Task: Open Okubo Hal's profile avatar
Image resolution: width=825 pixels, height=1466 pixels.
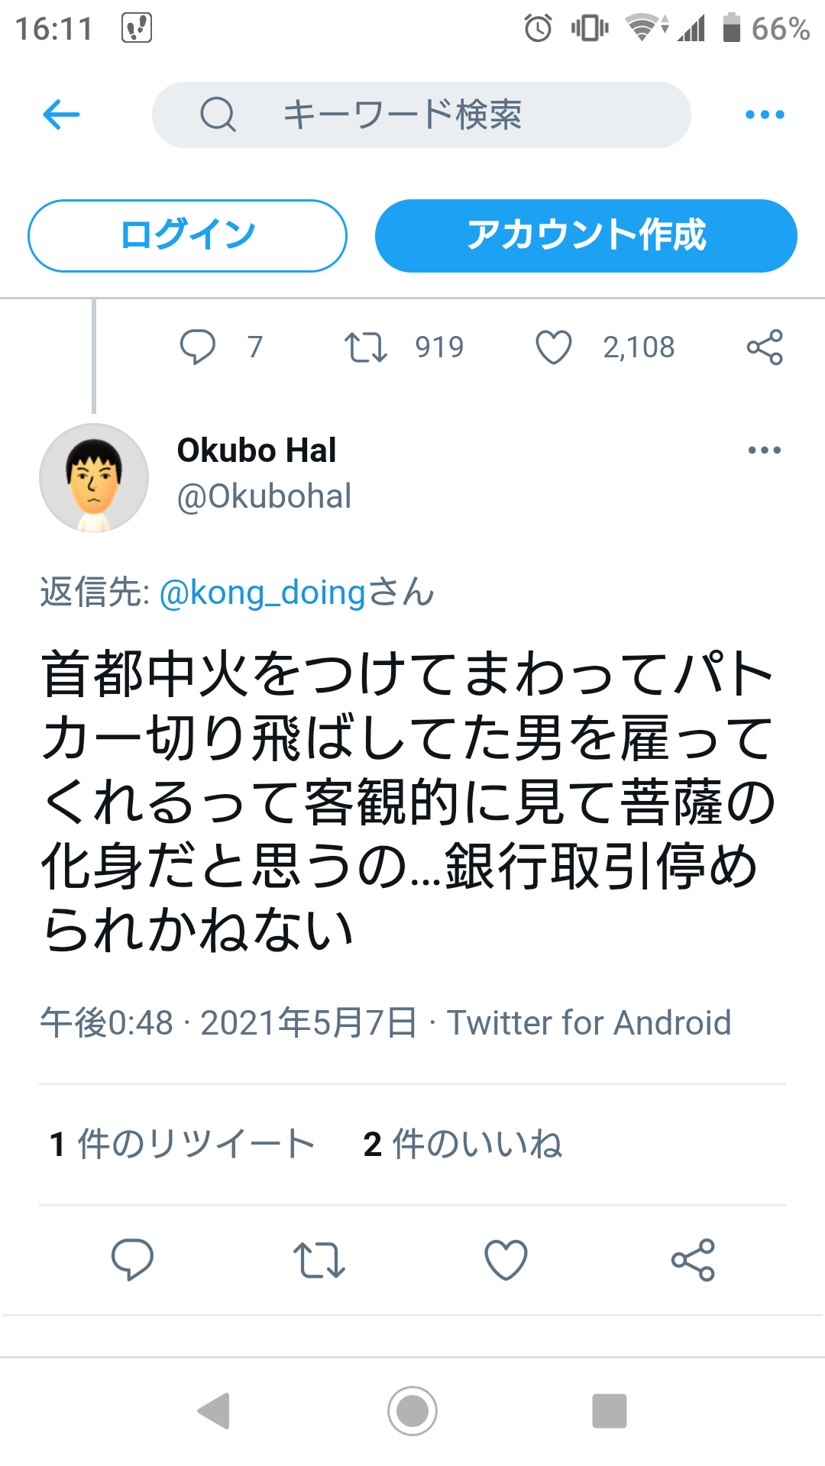Action: coord(94,478)
